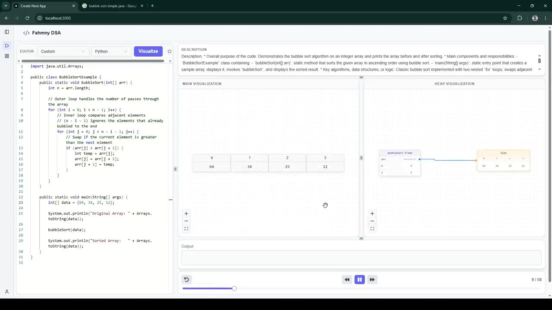This screenshot has height=310, width=552.
Task: Switch to the bubble sort Google tab
Action: coord(112,6)
